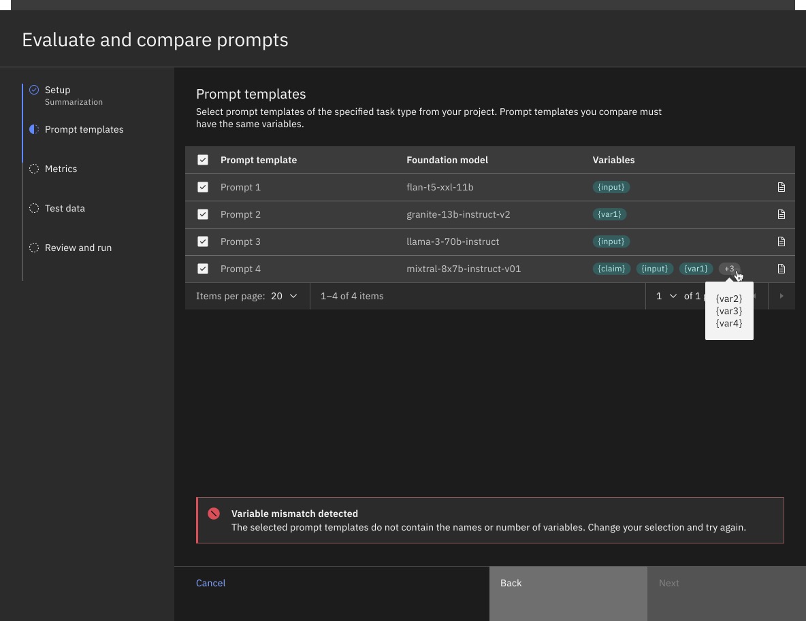Click the {input} tag in Prompt 3 row

tap(611, 241)
